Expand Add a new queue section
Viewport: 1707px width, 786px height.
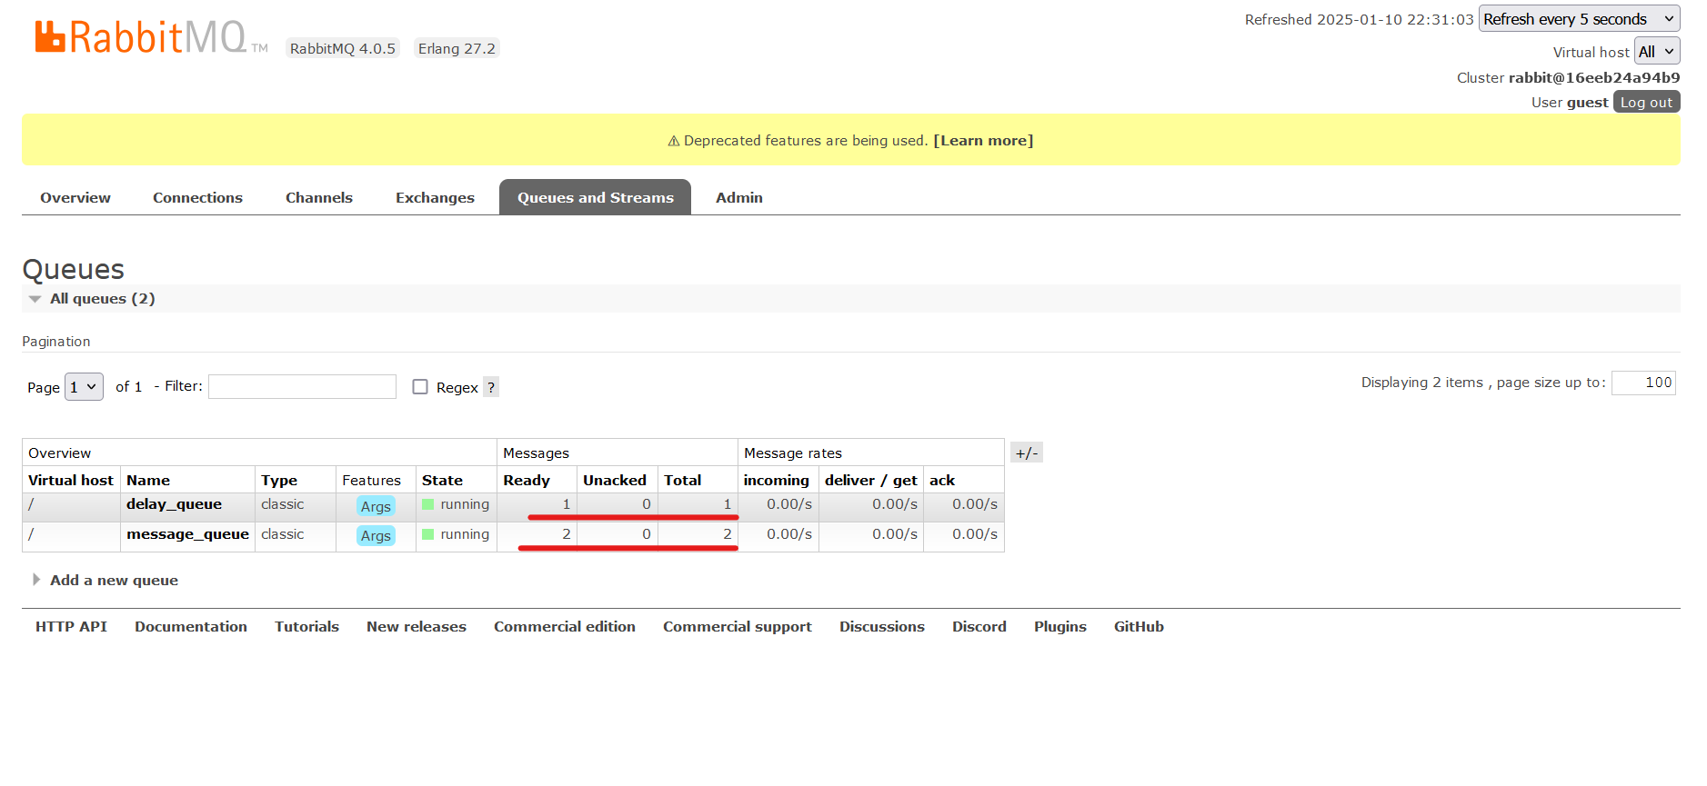pos(114,580)
